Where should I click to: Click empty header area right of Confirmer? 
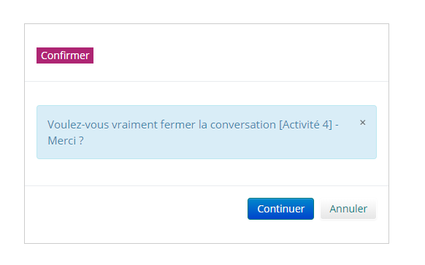click(239, 55)
